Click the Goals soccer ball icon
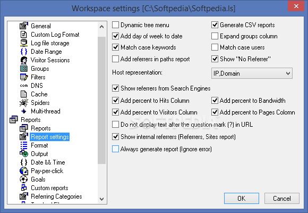The image size is (308, 213). click(x=24, y=179)
